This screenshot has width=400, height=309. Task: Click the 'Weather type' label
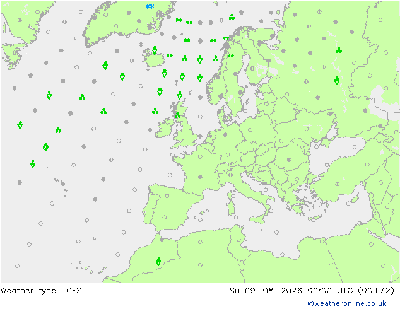click(28, 291)
